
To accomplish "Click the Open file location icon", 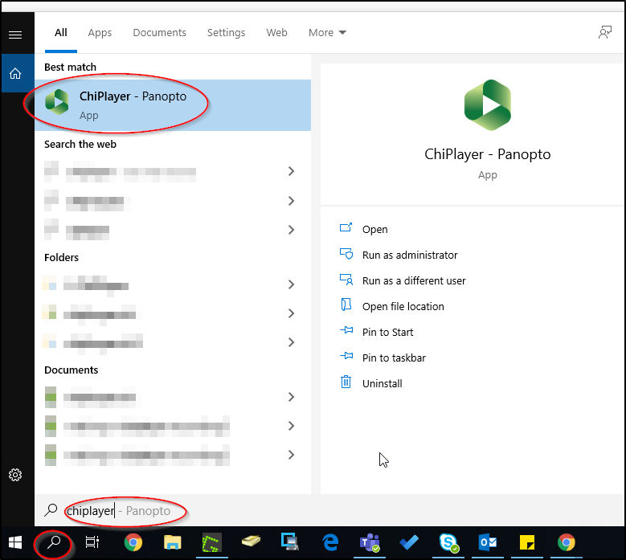I will coord(346,305).
